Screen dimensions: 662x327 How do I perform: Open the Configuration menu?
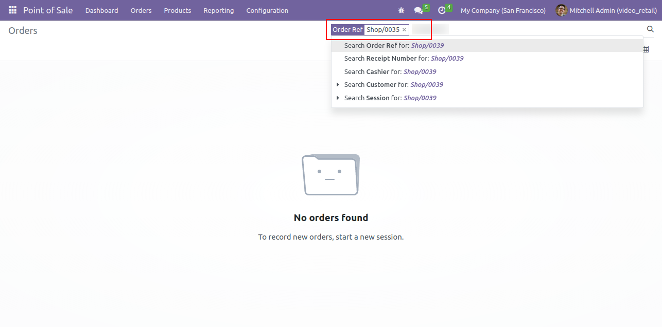click(267, 10)
